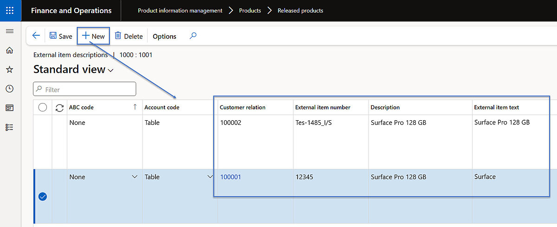Toggle the select-all rows circle checkbox

43,108
